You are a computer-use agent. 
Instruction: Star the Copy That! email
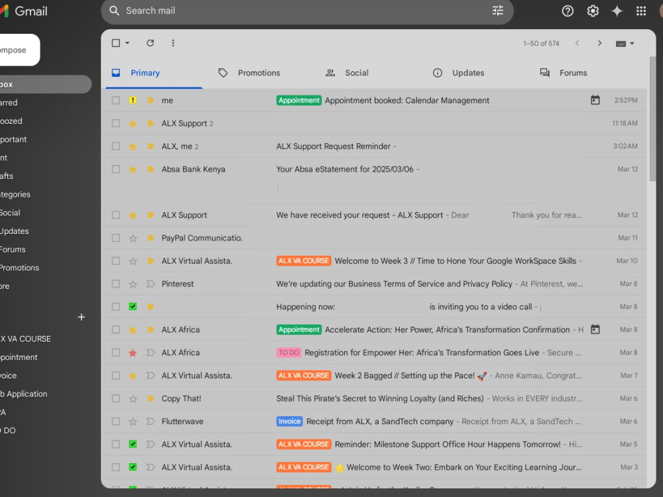133,398
